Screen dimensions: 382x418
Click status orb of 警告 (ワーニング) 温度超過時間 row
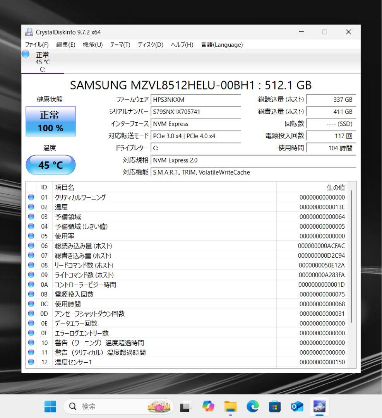31,343
